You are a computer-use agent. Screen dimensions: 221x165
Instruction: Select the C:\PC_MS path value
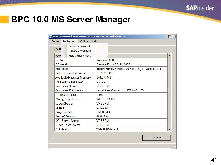pos(103,112)
